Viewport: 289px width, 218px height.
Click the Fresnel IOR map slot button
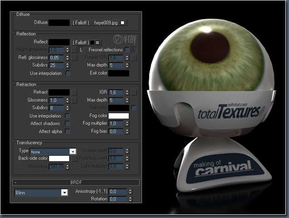pyautogui.click(x=134, y=58)
